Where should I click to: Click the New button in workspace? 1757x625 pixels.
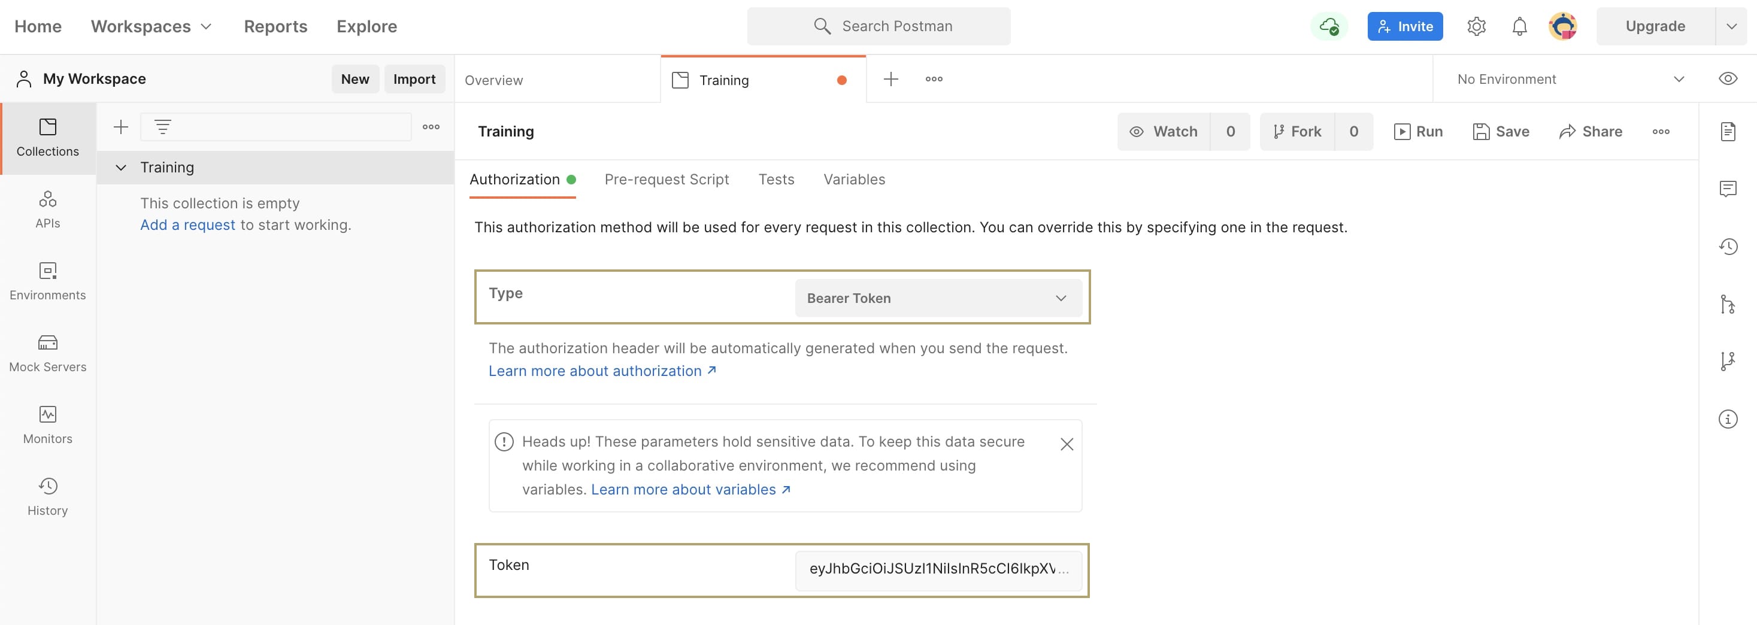pyautogui.click(x=355, y=79)
